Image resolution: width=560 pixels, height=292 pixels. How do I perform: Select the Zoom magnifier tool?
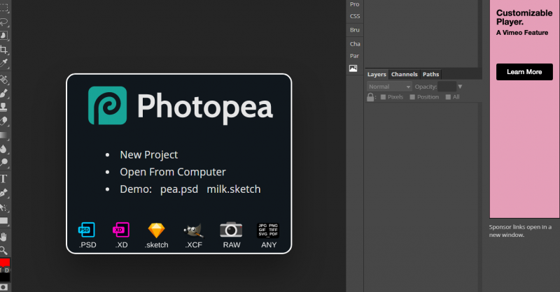[x=3, y=250]
